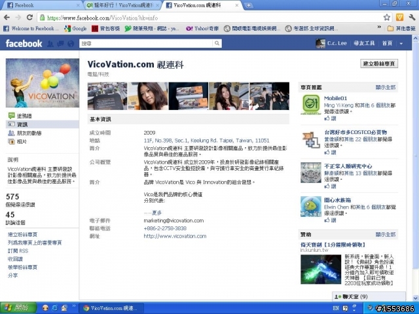The image size is (419, 314).
Task: Click 收回讚 unlike link
Action: pyautogui.click(x=15, y=259)
